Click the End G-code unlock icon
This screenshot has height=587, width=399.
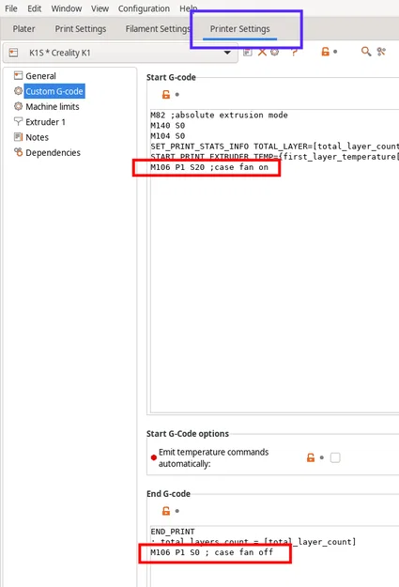[x=166, y=511]
